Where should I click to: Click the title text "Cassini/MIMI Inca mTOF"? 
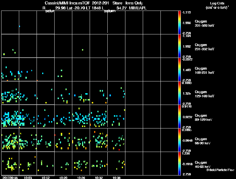pyautogui.click(x=68, y=3)
